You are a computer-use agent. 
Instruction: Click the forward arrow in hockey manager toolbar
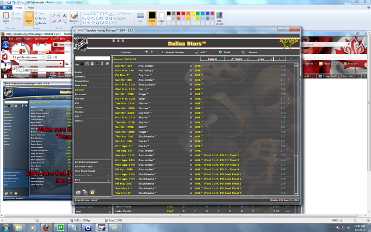152,52
